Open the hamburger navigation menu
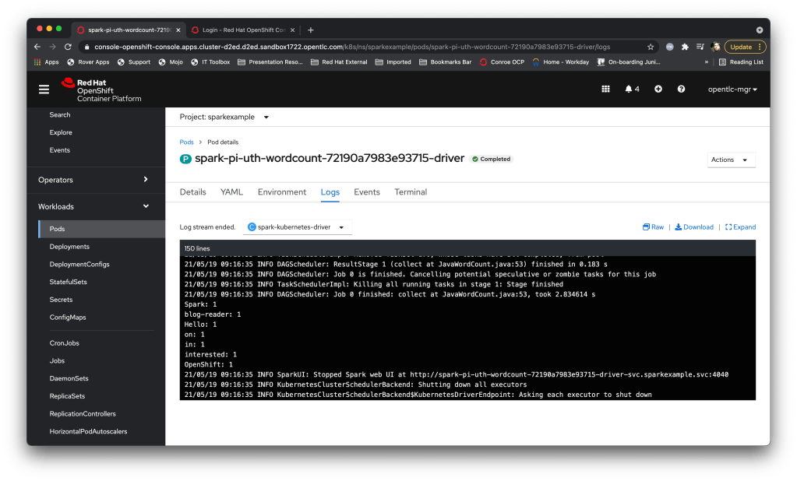Image resolution: width=797 pixels, height=481 pixels. pos(44,90)
